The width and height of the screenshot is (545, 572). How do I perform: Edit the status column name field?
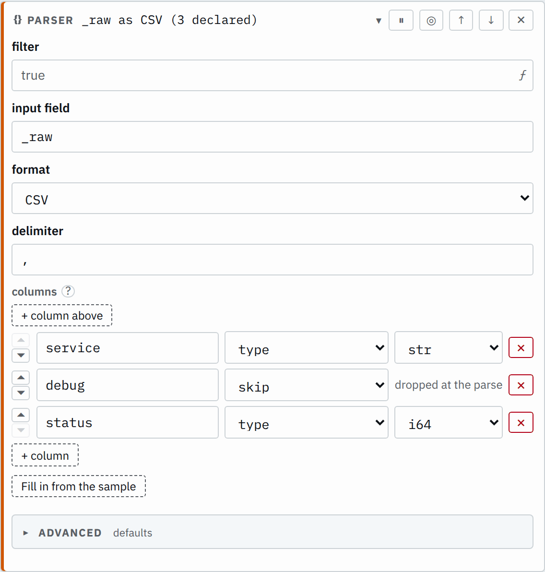(x=128, y=422)
